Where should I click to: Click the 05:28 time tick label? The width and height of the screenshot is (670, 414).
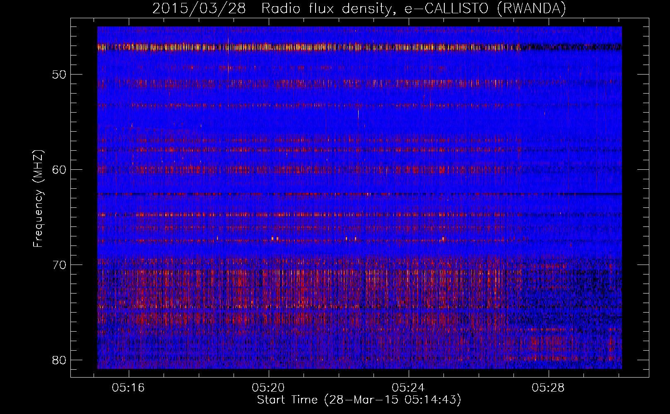tap(548, 388)
